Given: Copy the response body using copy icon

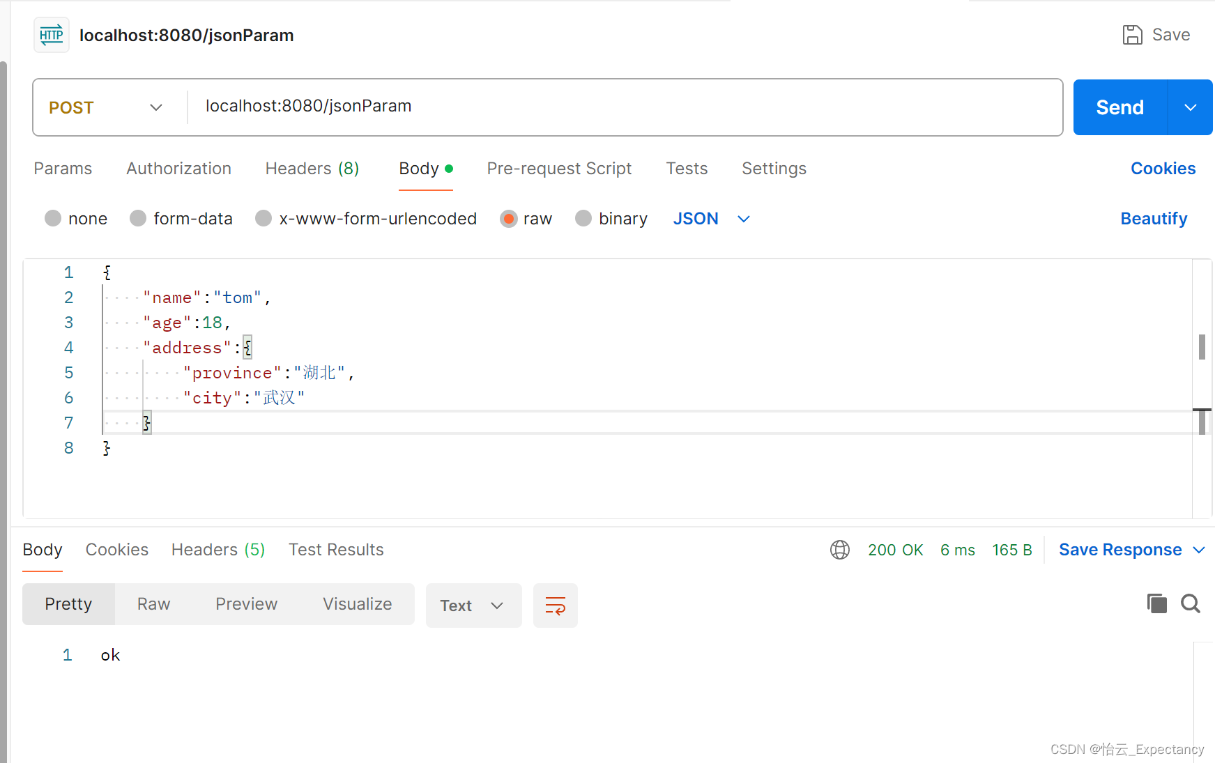Looking at the screenshot, I should (1156, 603).
